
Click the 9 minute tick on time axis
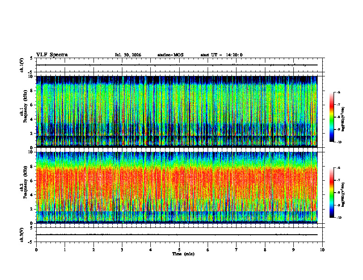coord(293,250)
